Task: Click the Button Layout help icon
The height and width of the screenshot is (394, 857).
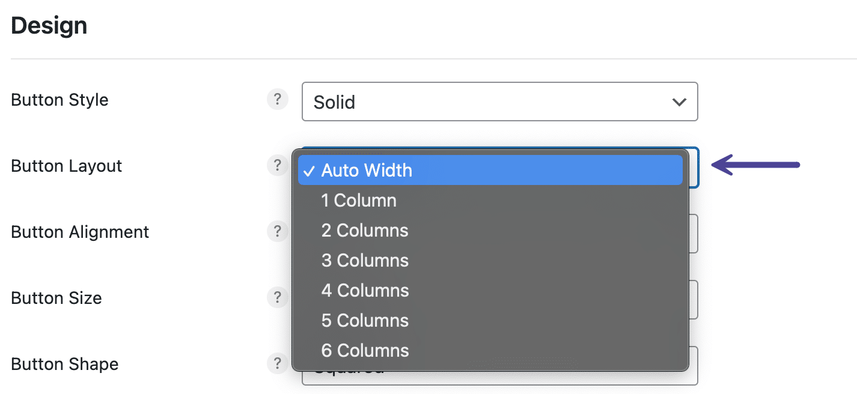Action: 278,165
